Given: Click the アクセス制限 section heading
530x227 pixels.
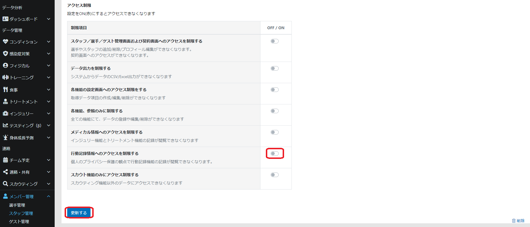Looking at the screenshot, I should pos(79,5).
